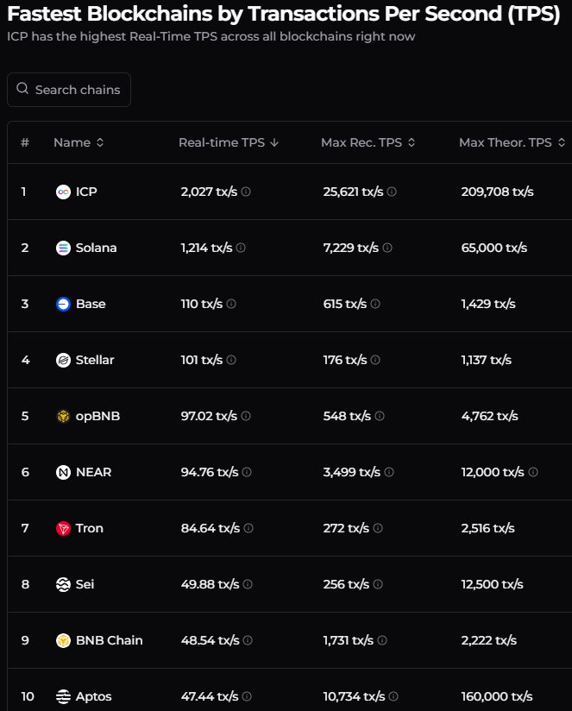Click the Sei logo icon

click(63, 584)
